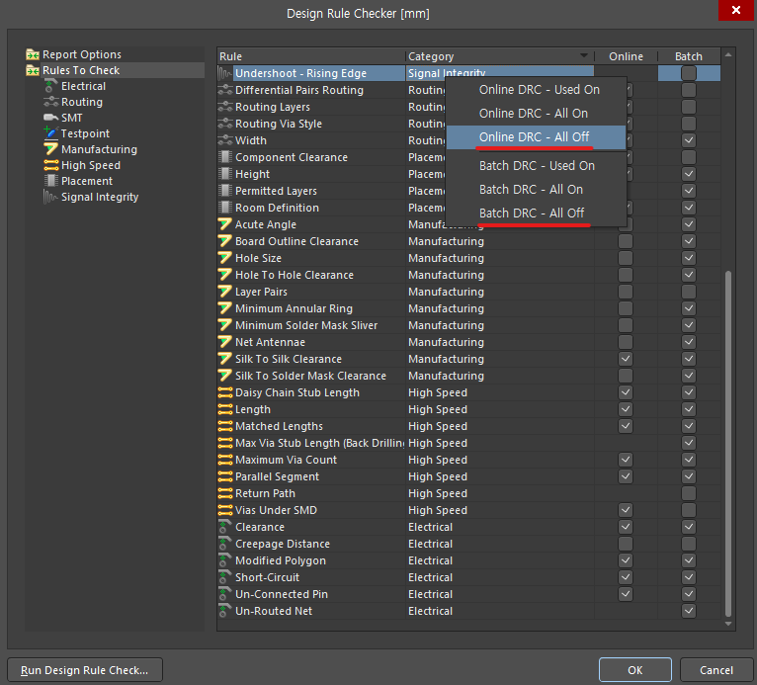Screen dimensions: 757x685
Task: Select Un-Connected Pin rule row
Action: 468,594
